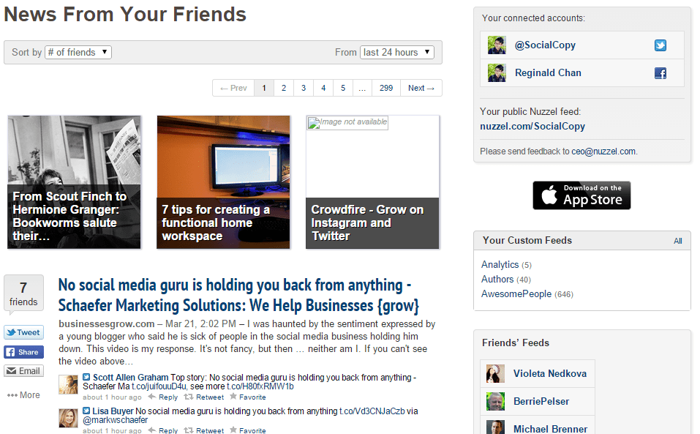
Task: Open the Sort by dropdown
Action: point(78,52)
